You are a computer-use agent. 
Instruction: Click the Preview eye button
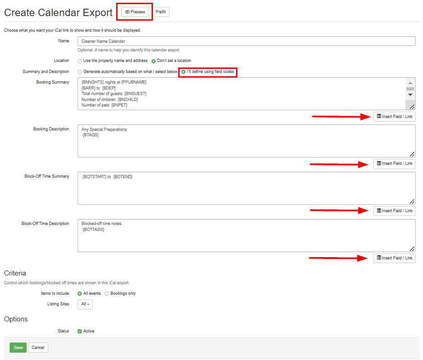point(135,12)
